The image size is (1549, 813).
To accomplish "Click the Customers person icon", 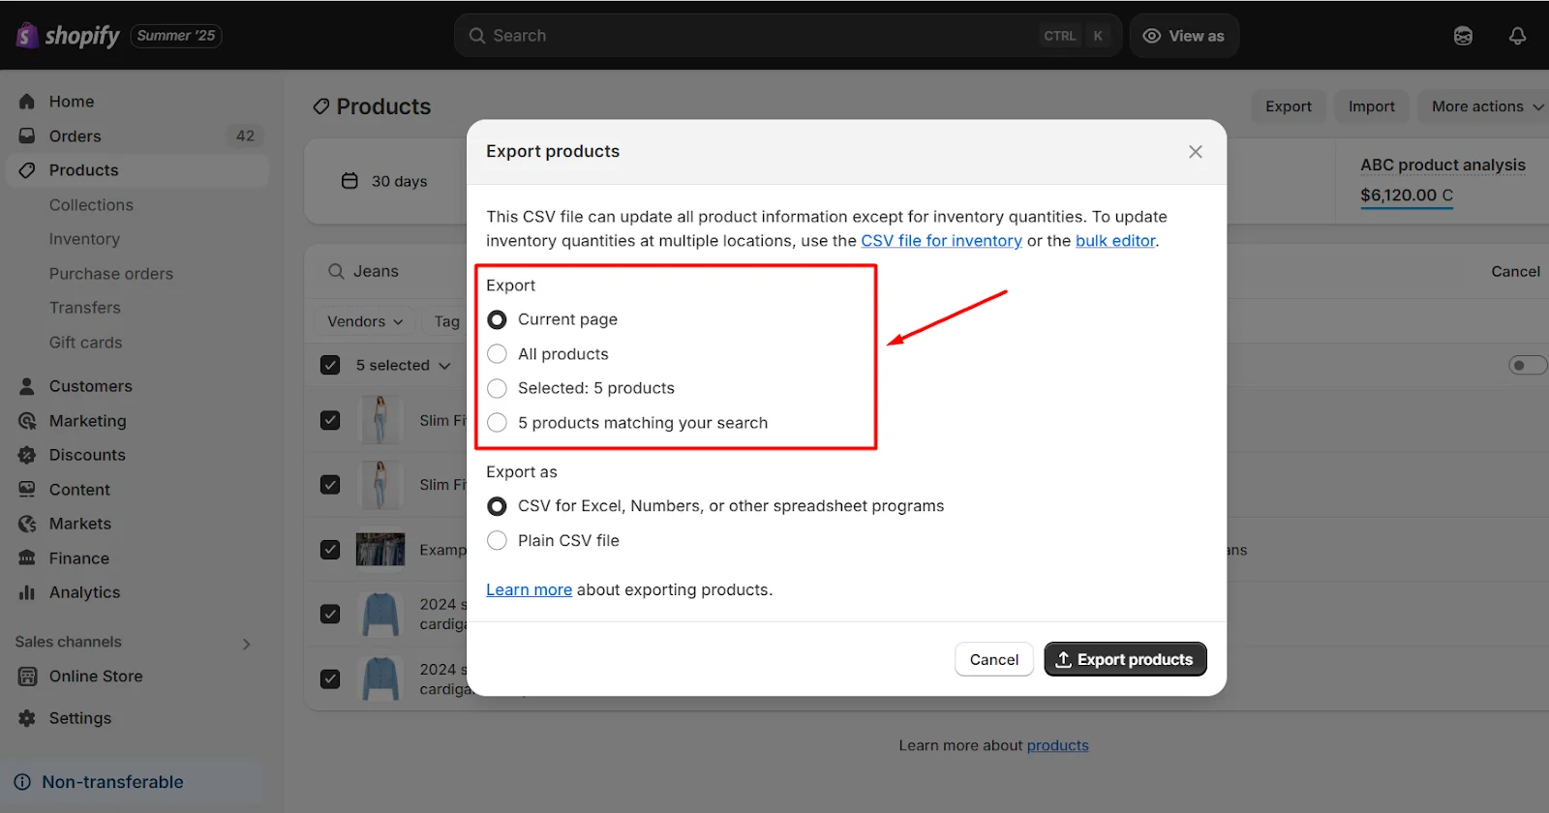I will click(x=27, y=386).
